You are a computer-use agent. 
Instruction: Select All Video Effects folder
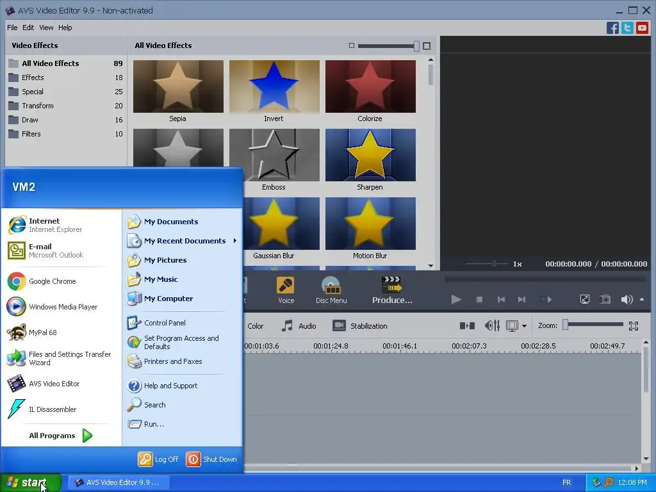(x=66, y=63)
